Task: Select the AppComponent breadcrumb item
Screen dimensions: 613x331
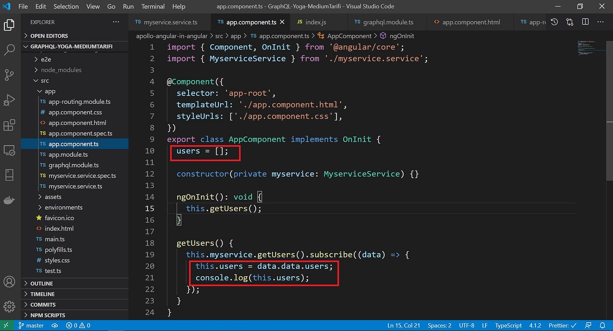Action: click(x=350, y=35)
